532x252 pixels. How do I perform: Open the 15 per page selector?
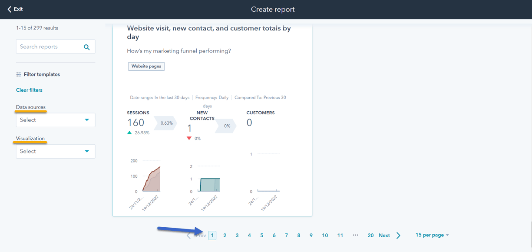point(429,235)
